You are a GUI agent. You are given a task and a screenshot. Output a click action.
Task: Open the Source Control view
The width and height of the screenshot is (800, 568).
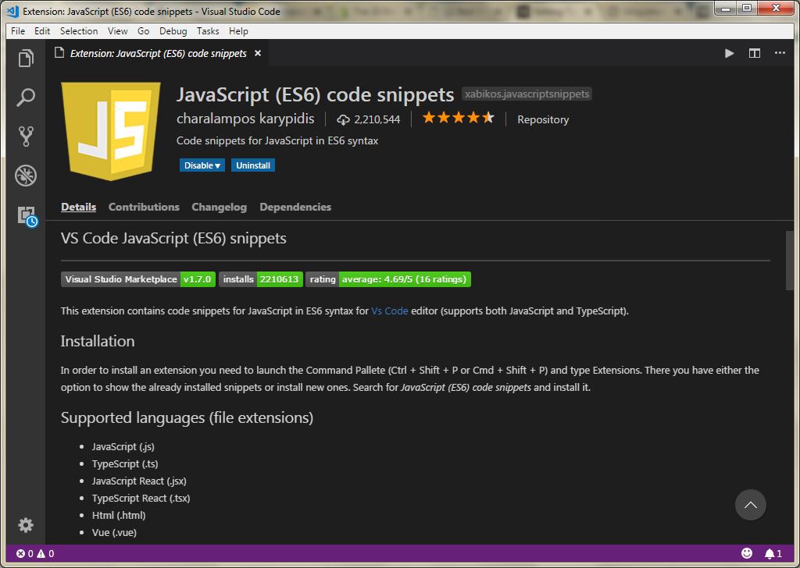click(26, 137)
